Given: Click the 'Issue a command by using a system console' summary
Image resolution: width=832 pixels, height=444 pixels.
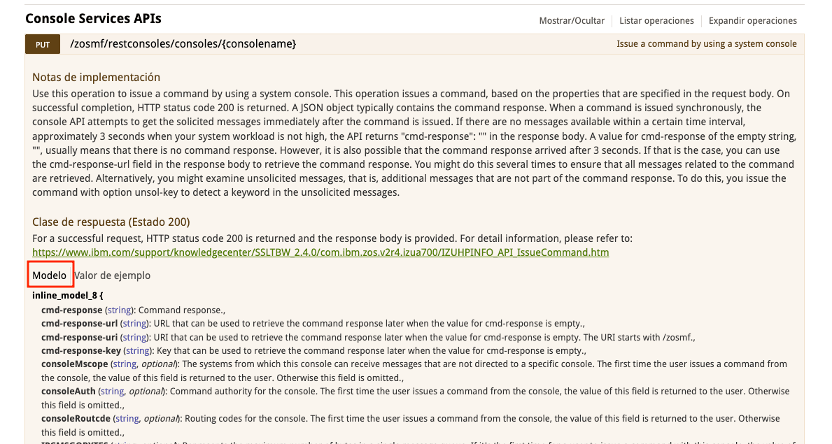Looking at the screenshot, I should tap(706, 44).
